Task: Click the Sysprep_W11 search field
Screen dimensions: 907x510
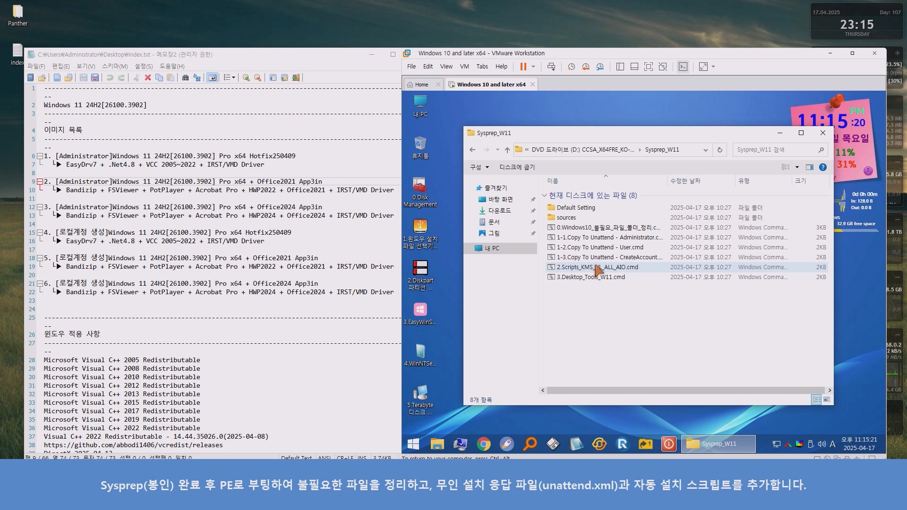Action: click(x=775, y=150)
